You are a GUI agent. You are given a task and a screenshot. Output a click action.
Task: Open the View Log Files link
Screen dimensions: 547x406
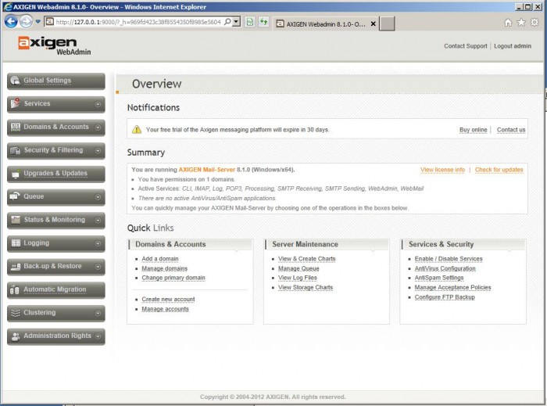298,278
